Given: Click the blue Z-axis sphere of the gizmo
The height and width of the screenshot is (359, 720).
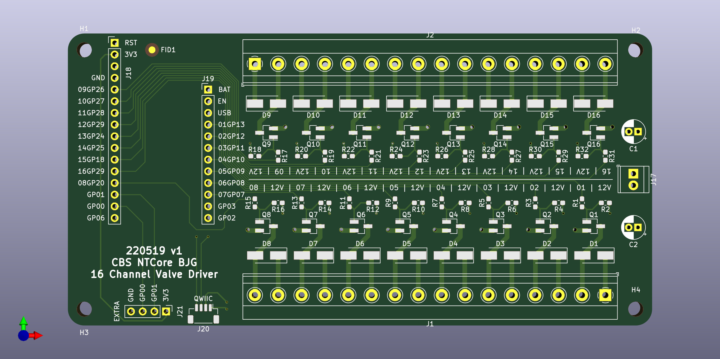Looking at the screenshot, I should click(23, 335).
